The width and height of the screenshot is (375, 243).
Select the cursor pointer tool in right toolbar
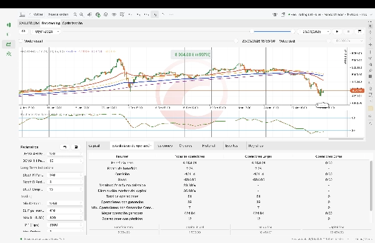[x=370, y=26]
